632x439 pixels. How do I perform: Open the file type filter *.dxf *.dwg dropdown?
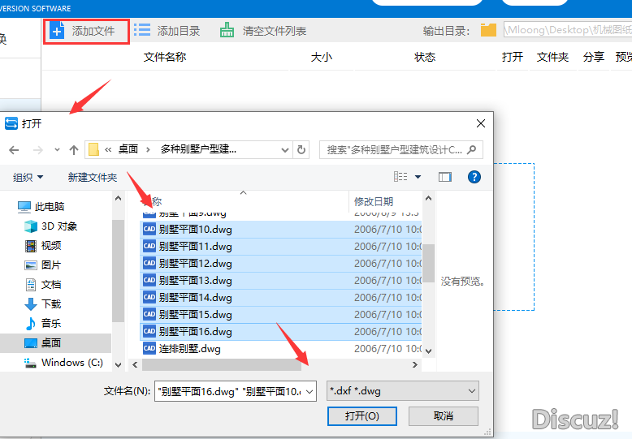pos(402,391)
